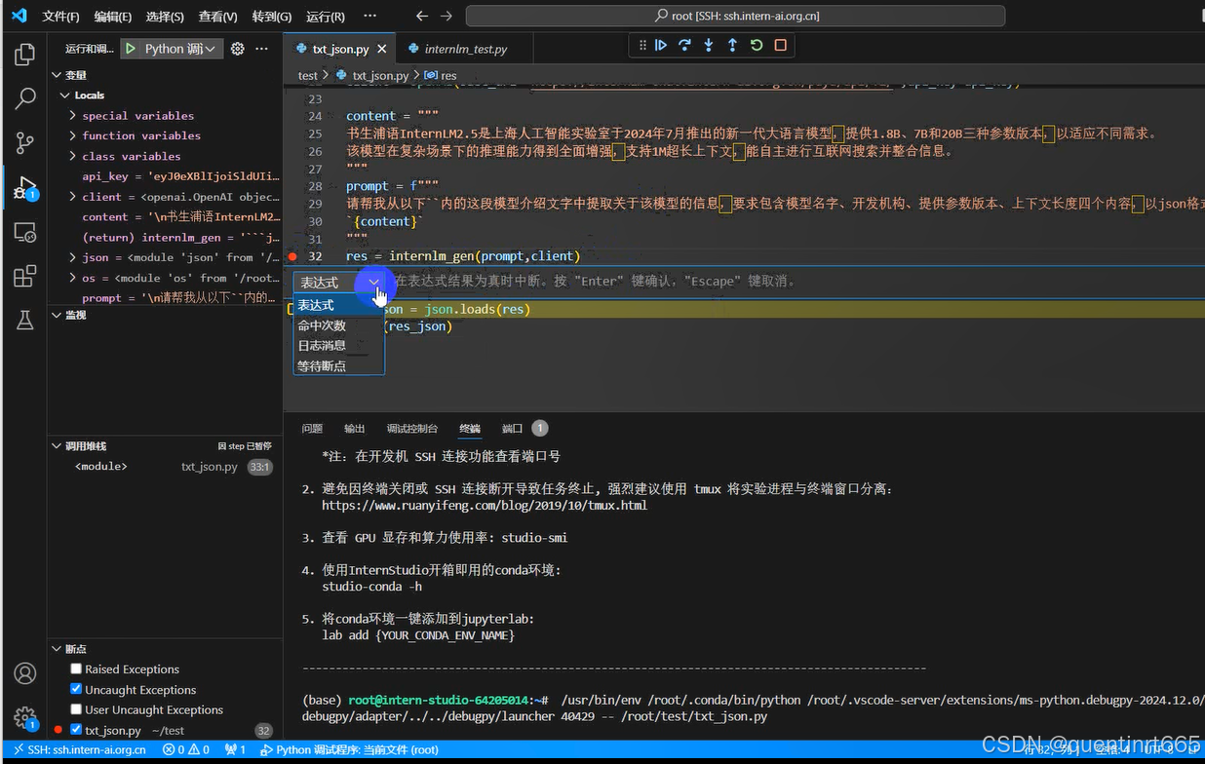Click Continue in debug toolbar
Screen dimensions: 1205x764
click(661, 45)
